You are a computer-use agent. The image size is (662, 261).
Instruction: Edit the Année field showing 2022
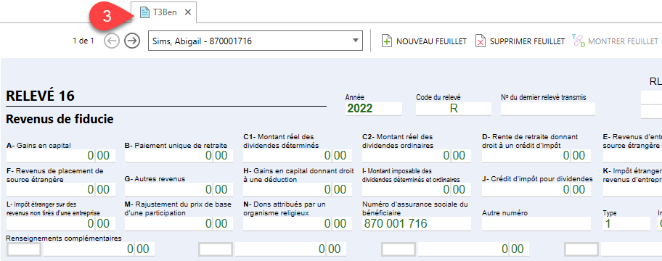[374, 108]
